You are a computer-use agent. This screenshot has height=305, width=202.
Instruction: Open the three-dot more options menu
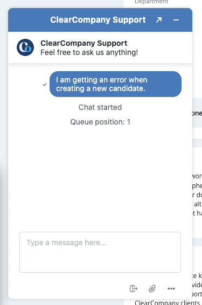[x=171, y=288]
